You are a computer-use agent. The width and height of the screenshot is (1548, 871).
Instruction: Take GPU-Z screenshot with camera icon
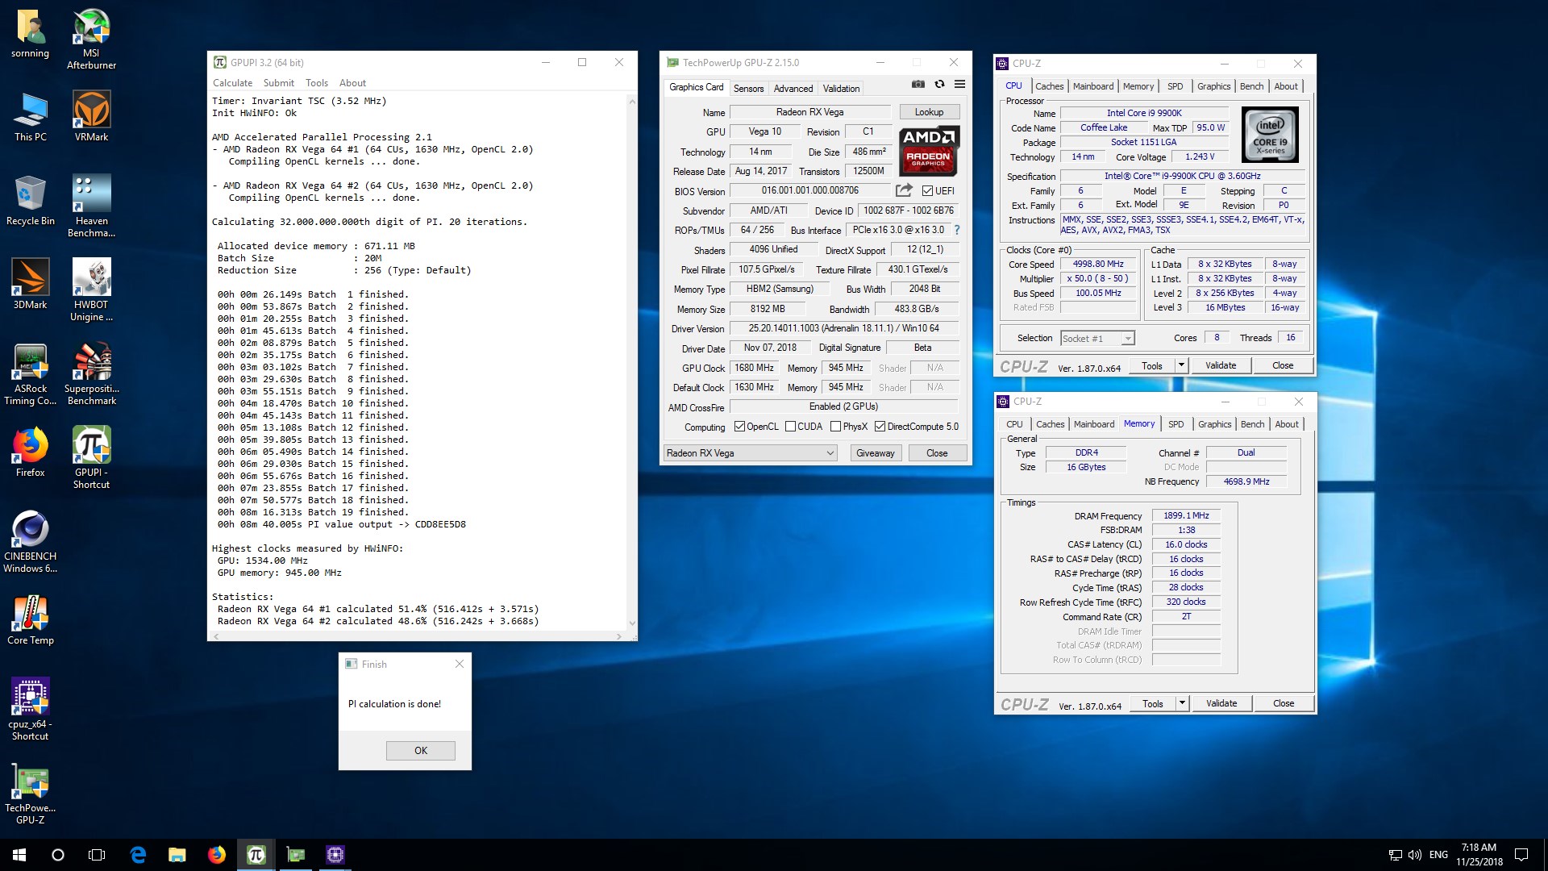point(918,84)
